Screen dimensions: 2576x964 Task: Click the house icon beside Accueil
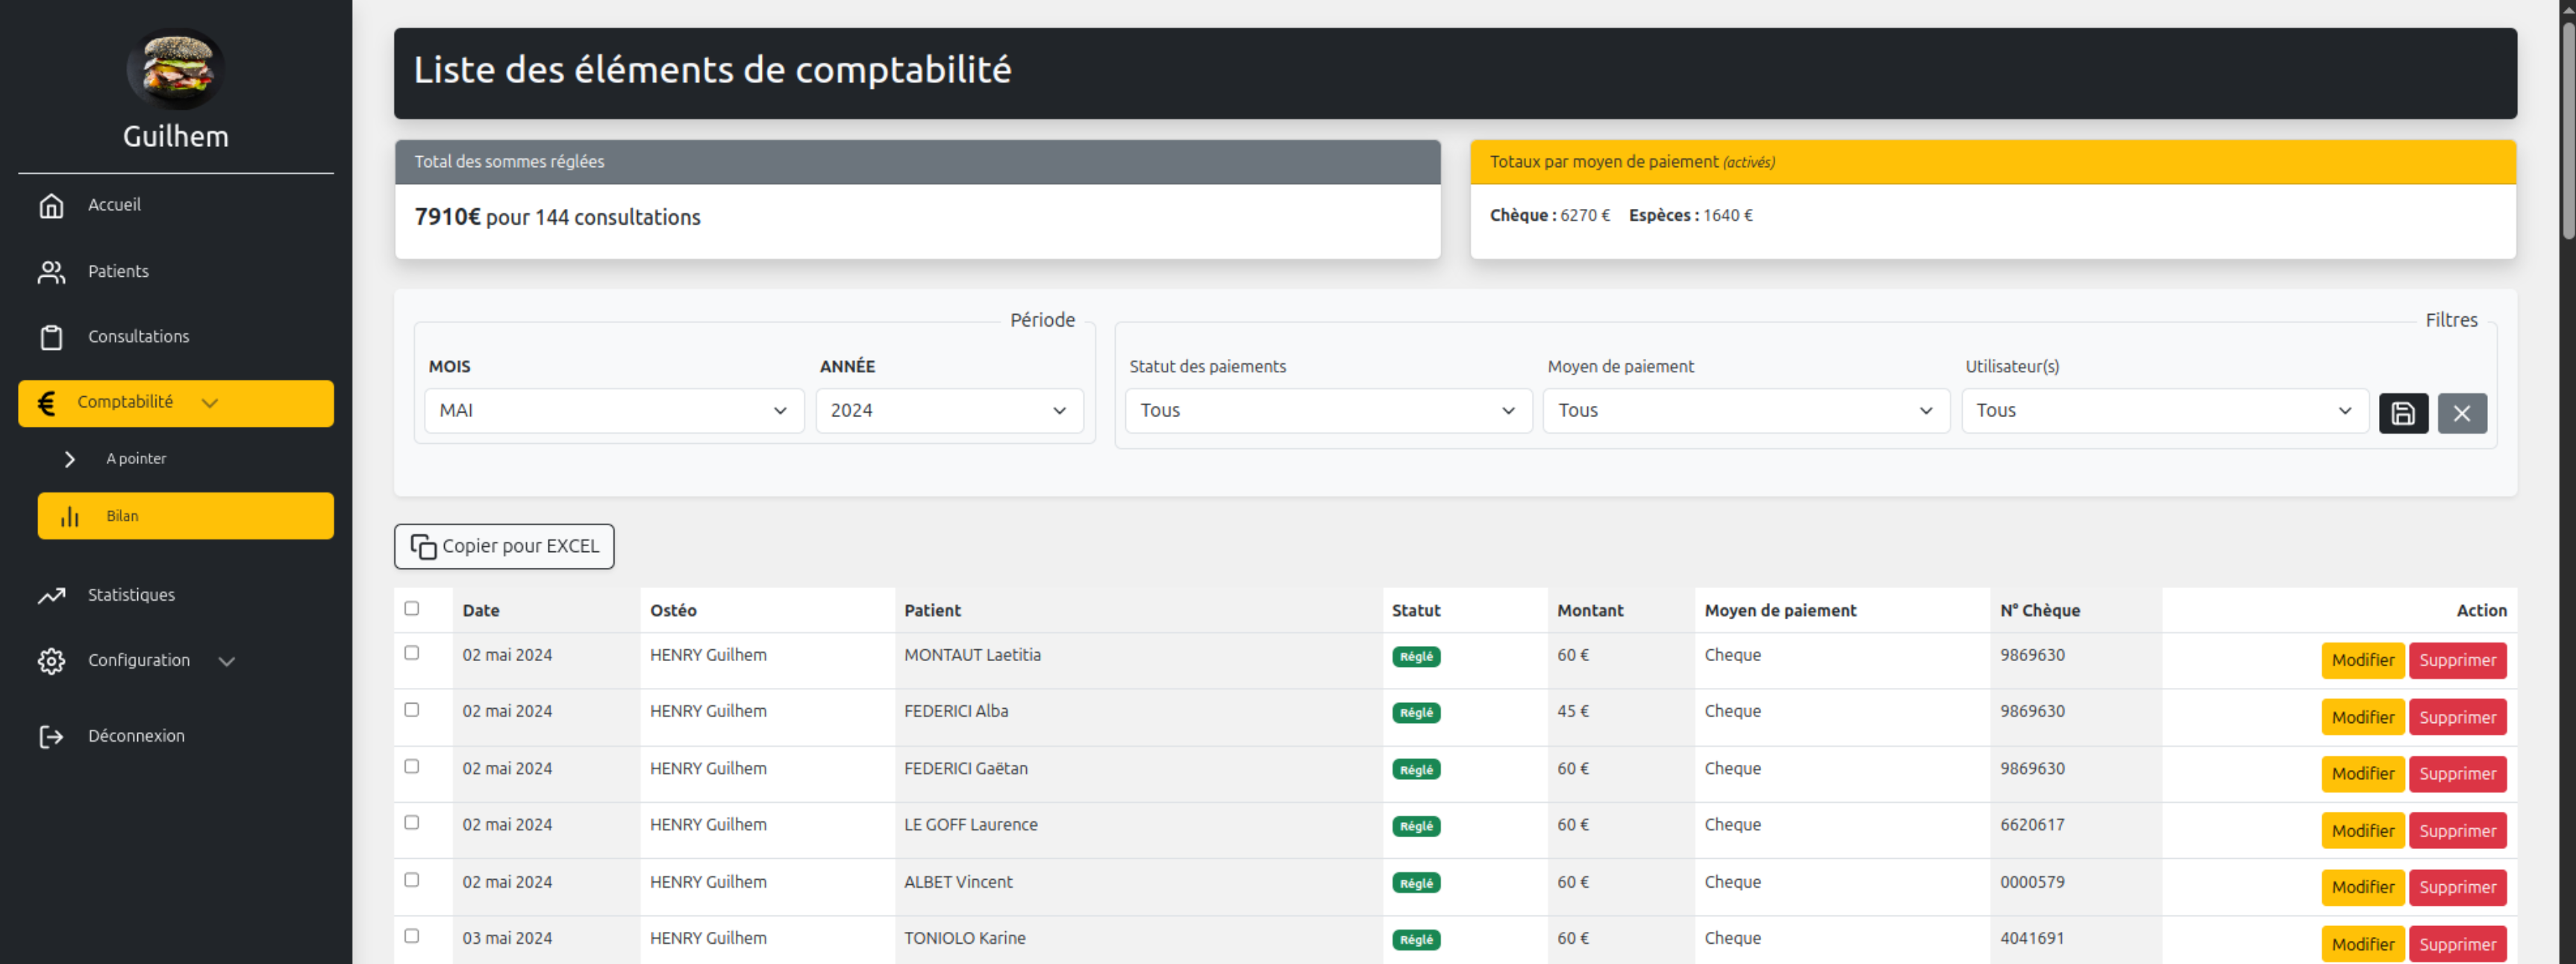(x=51, y=205)
